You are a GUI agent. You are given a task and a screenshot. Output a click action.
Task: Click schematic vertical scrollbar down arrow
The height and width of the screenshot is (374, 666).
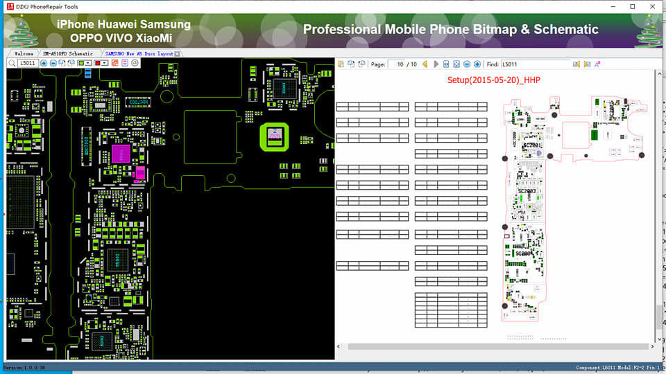659,339
